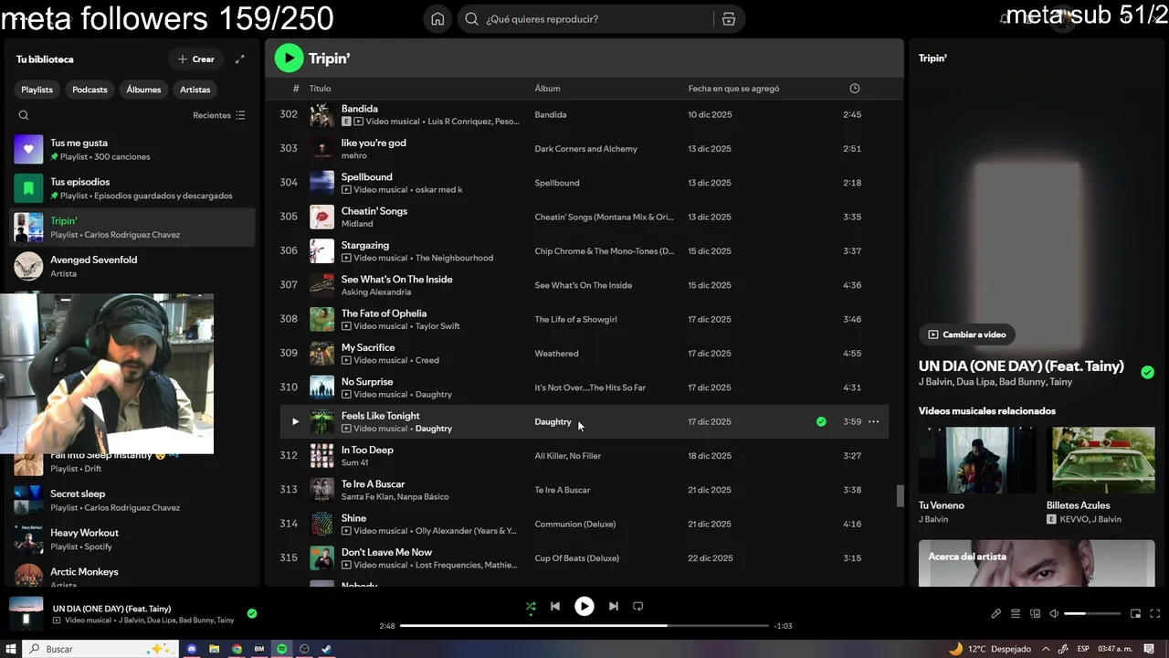This screenshot has height=658, width=1169.
Task: Open the connect to device icon
Action: pos(1035,614)
